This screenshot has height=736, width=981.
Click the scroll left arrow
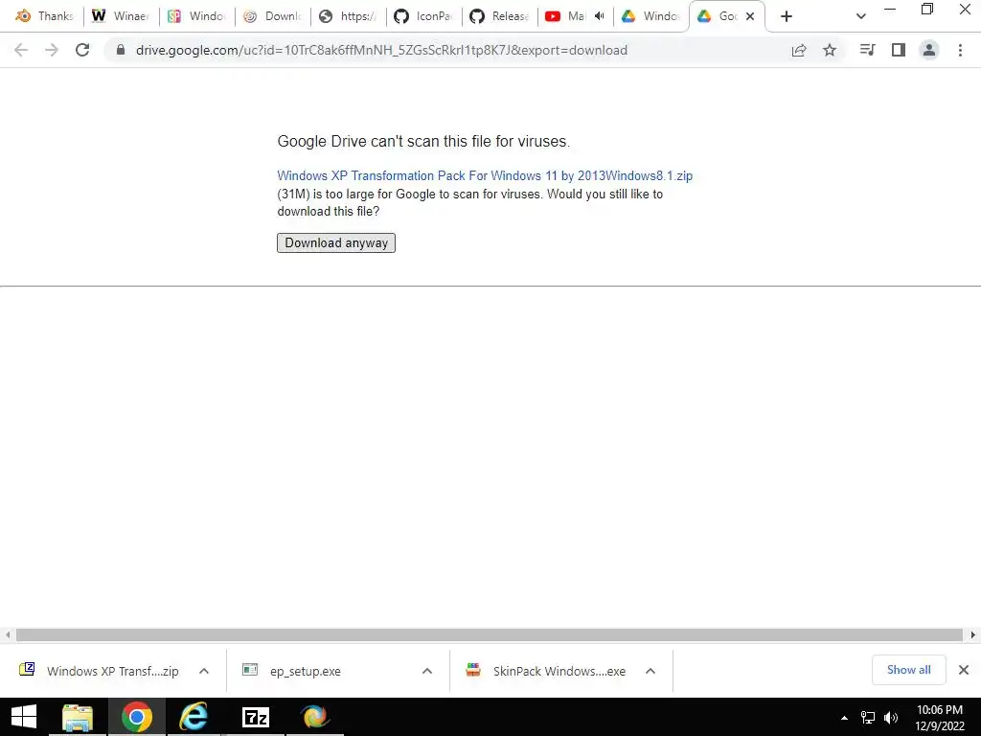(8, 634)
